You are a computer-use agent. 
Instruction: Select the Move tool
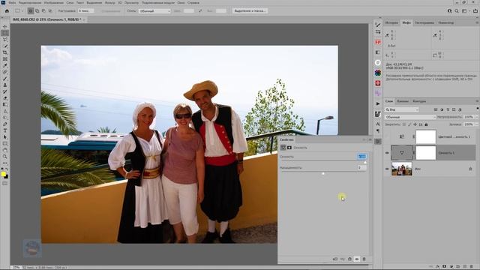click(x=5, y=27)
